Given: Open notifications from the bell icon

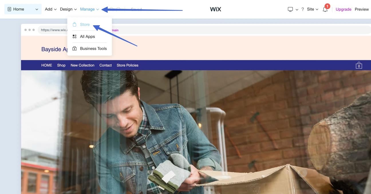Looking at the screenshot, I should point(325,10).
